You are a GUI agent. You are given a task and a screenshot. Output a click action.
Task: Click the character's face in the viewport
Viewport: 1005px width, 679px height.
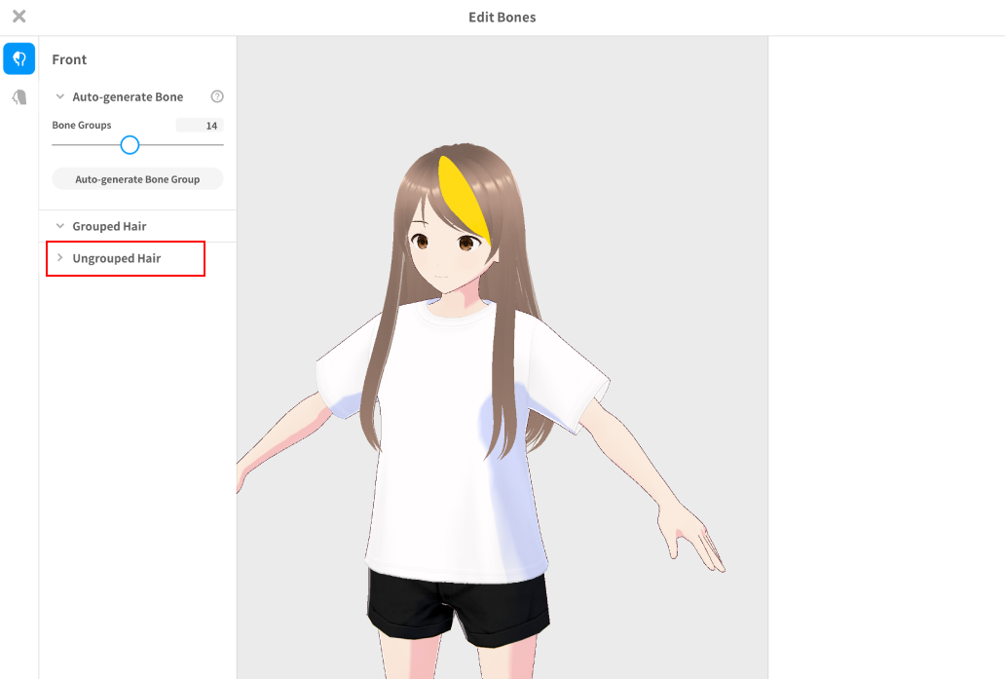pos(441,253)
